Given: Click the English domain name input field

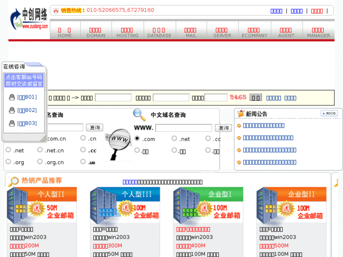Looking at the screenshot, I should pyautogui.click(x=65, y=127).
